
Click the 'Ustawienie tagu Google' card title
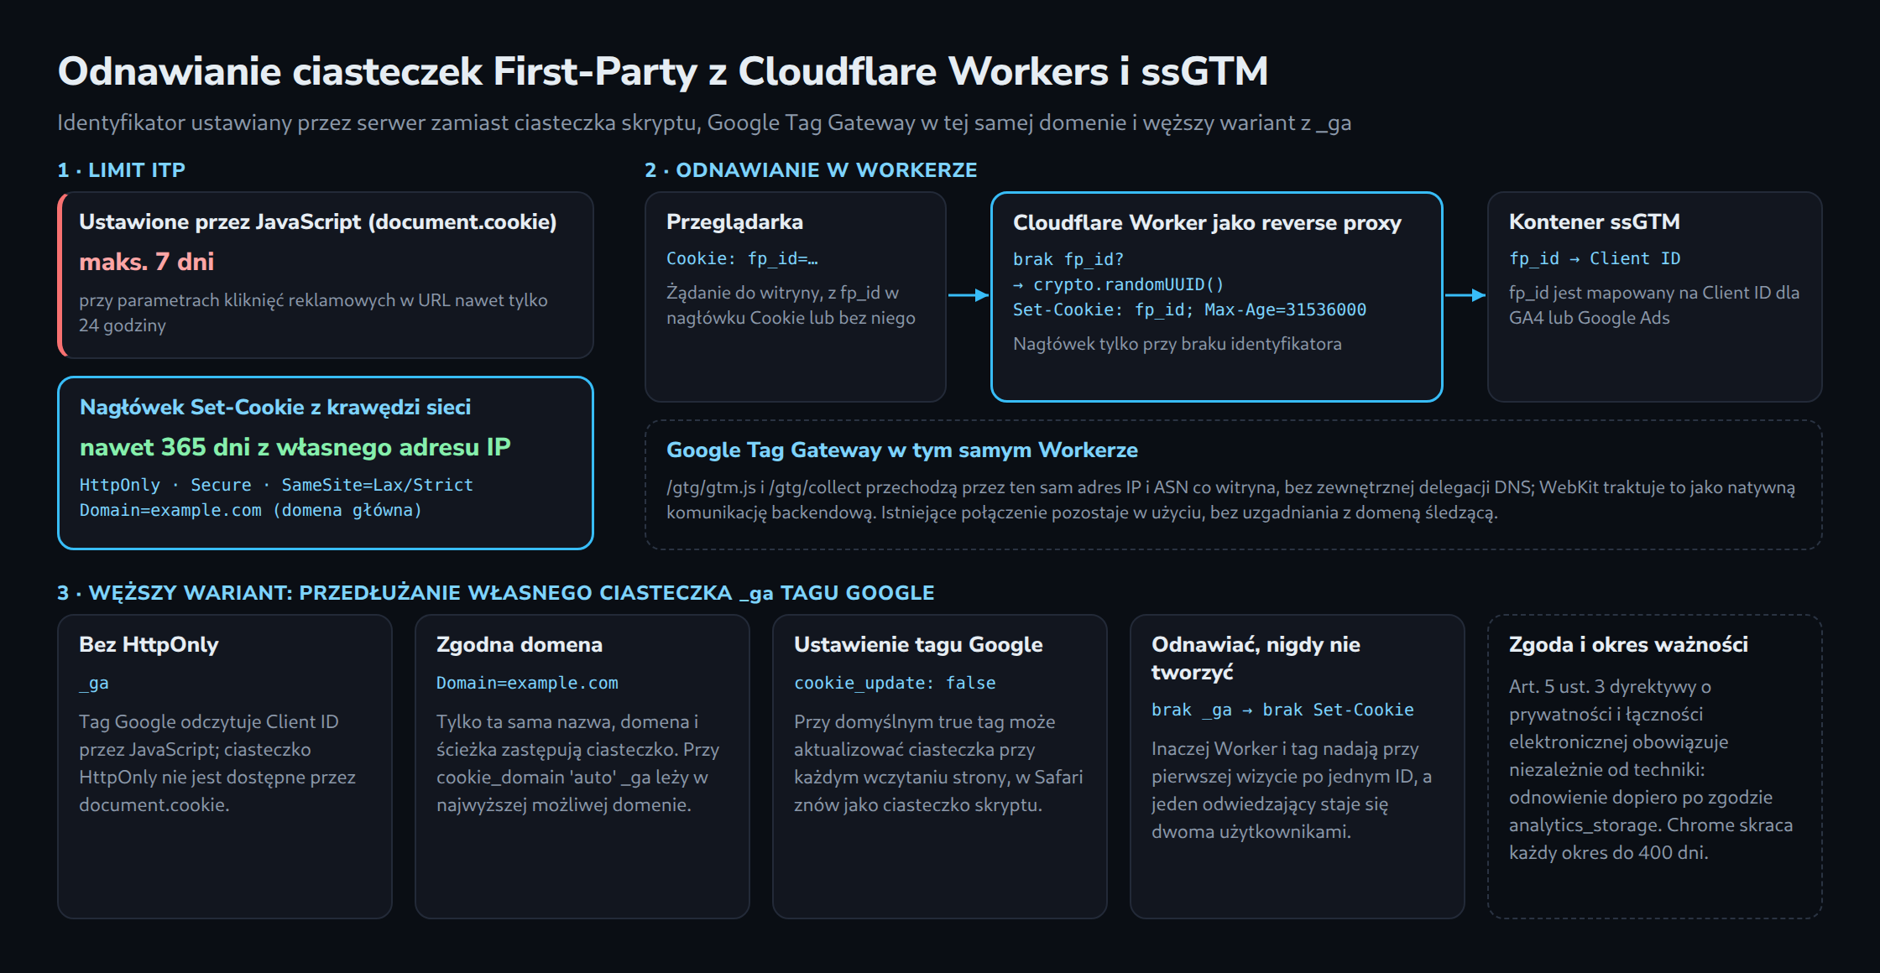tap(918, 644)
